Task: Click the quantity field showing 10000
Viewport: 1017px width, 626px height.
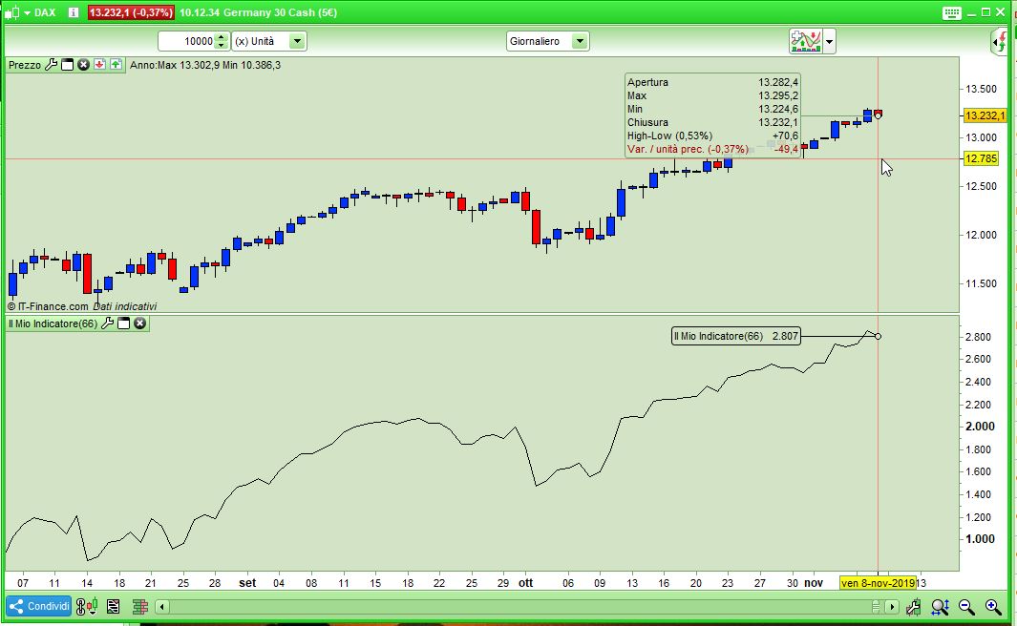Action: point(187,41)
